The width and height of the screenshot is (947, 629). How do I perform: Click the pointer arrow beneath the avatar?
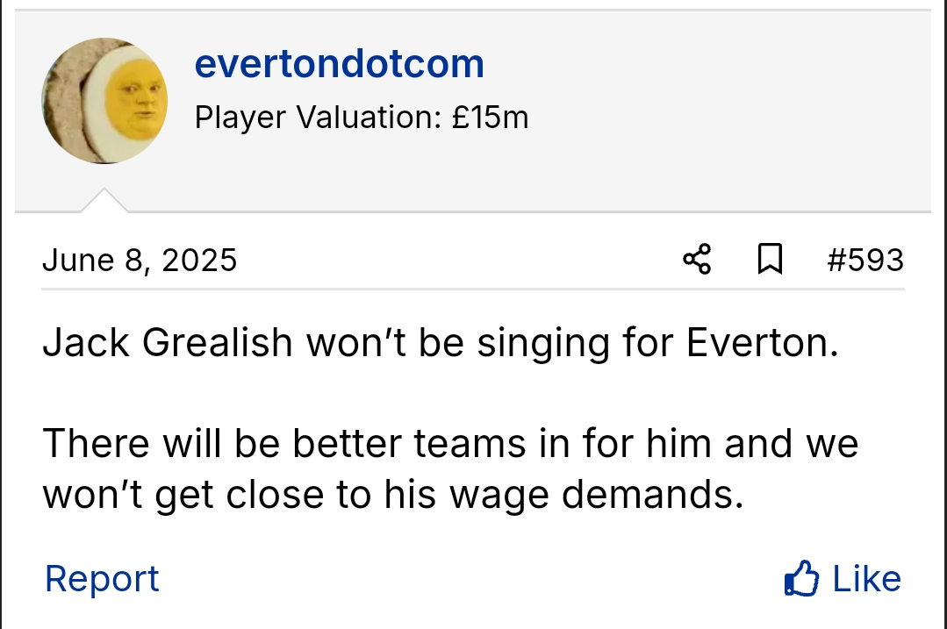tap(104, 201)
